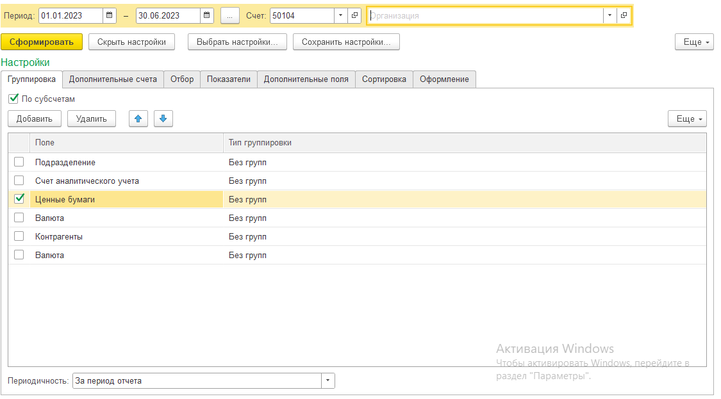Click the Сохранить настройки button
The image size is (721, 399).
click(x=346, y=42)
